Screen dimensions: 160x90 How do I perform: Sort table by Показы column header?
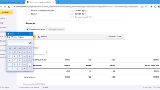tap(67, 65)
